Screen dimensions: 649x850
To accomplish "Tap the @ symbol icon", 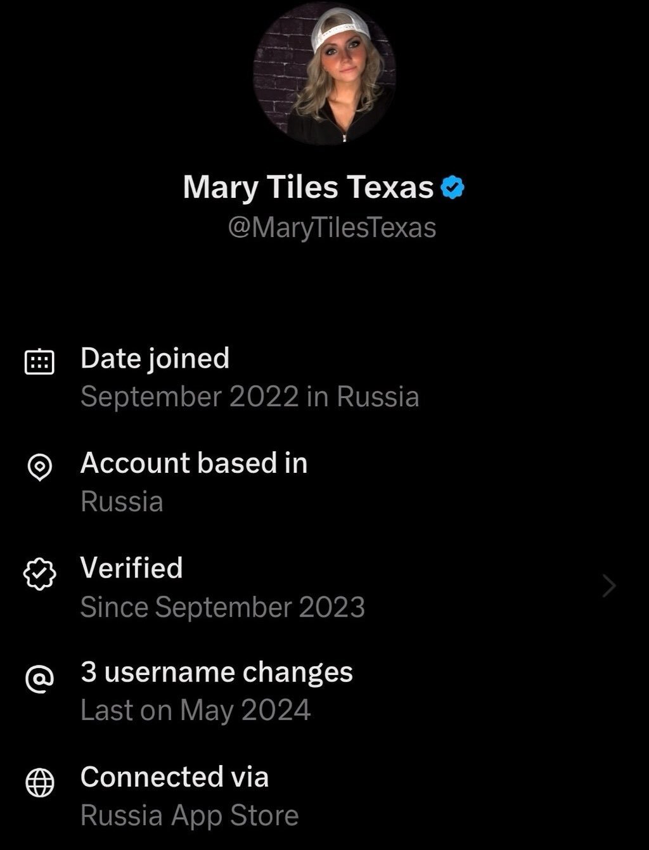I will 39,679.
